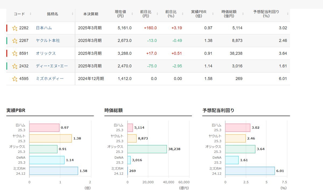323x190 pixels.
Task: Follow the オリックス link
Action: pos(46,53)
